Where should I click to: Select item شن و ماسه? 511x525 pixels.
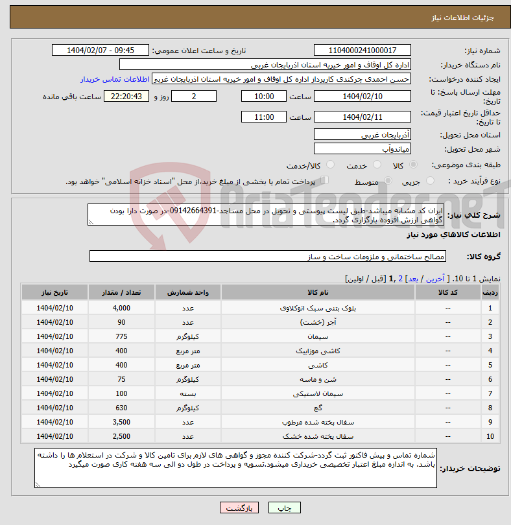tap(318, 379)
